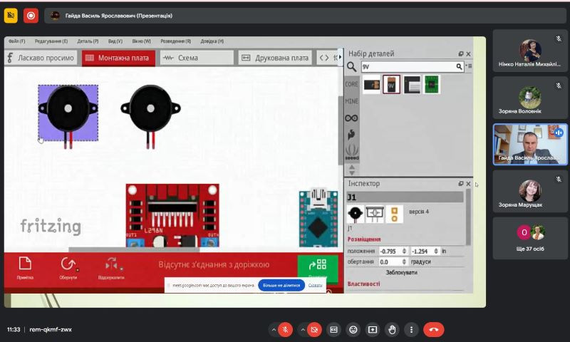Open the Seeed parts bin

[351, 152]
